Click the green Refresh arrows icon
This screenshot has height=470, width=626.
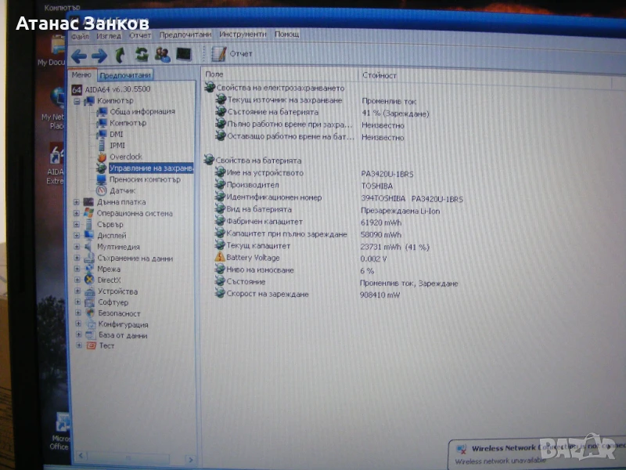(x=141, y=55)
